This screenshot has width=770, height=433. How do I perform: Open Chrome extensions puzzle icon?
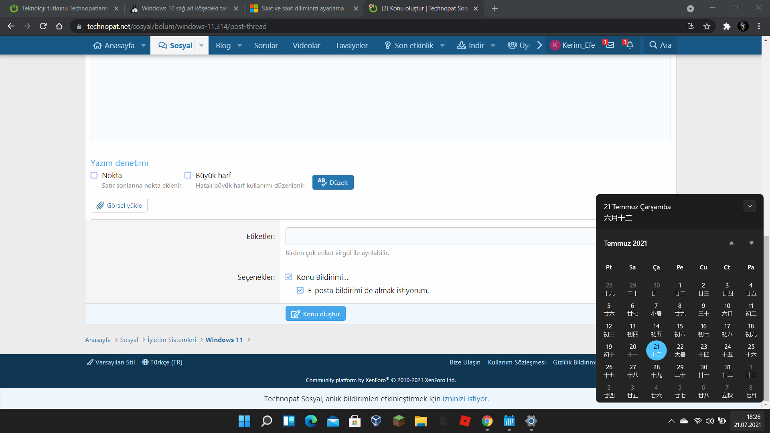727,26
